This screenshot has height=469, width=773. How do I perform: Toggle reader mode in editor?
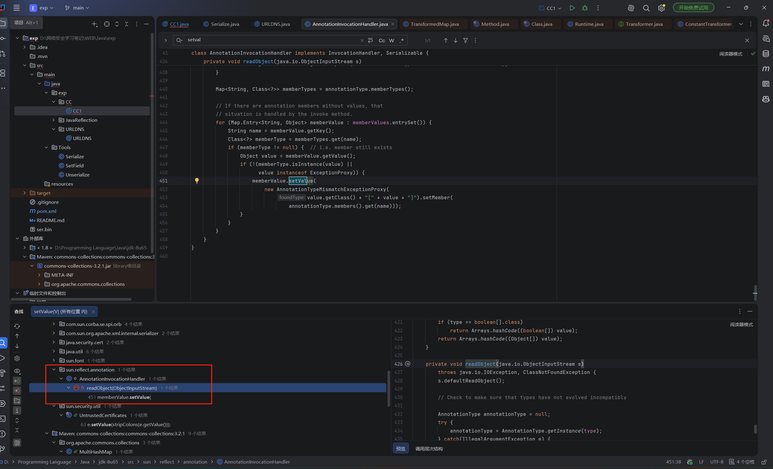[731, 54]
